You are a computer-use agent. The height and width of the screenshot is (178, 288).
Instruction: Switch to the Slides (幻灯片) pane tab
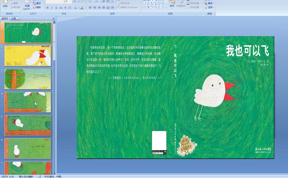tap(5, 18)
